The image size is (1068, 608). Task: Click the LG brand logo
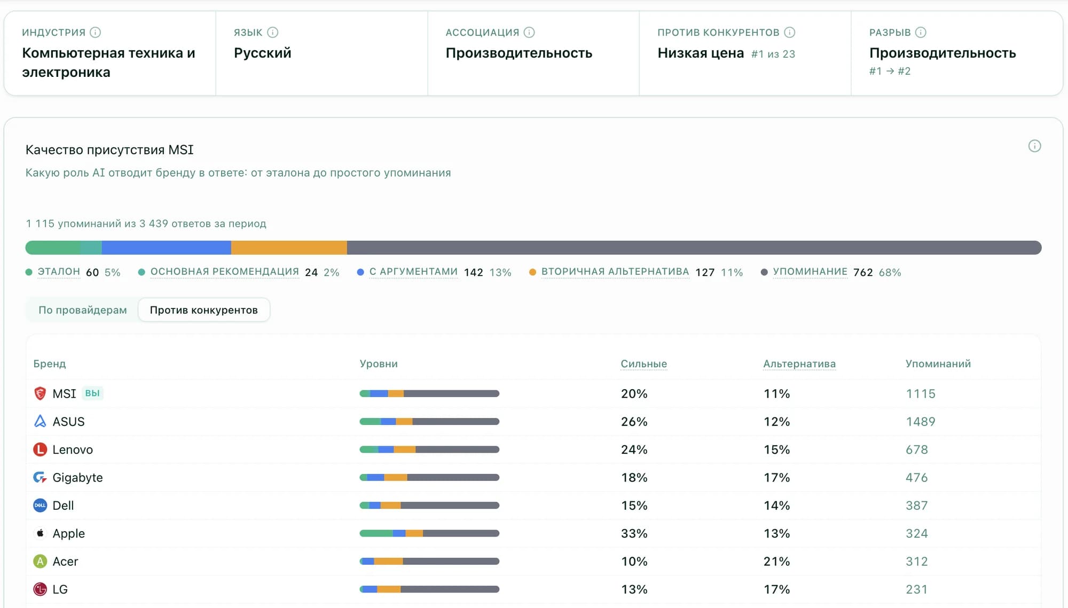40,589
